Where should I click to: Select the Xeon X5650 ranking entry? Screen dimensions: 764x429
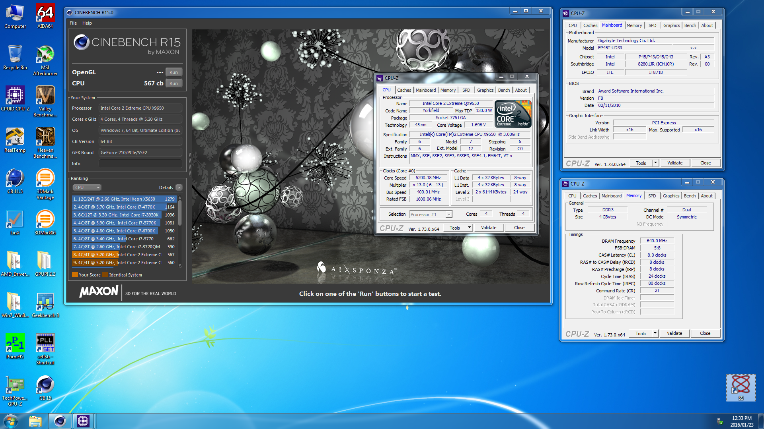pos(124,199)
